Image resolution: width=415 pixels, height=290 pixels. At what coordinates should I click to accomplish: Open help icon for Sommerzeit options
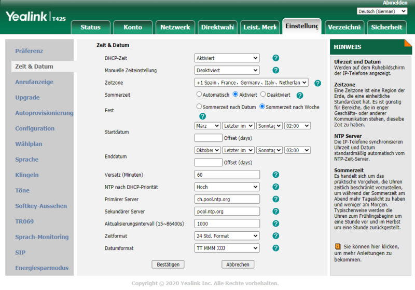pyautogui.click(x=300, y=96)
